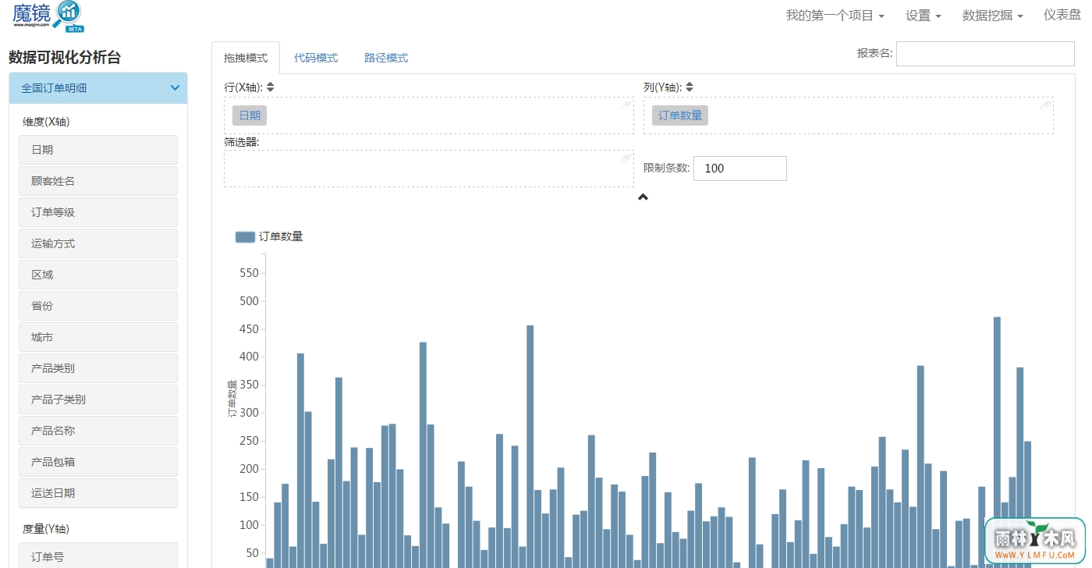Image resolution: width=1092 pixels, height=568 pixels.
Task: Select 区域 dimension
Action: [x=98, y=275]
